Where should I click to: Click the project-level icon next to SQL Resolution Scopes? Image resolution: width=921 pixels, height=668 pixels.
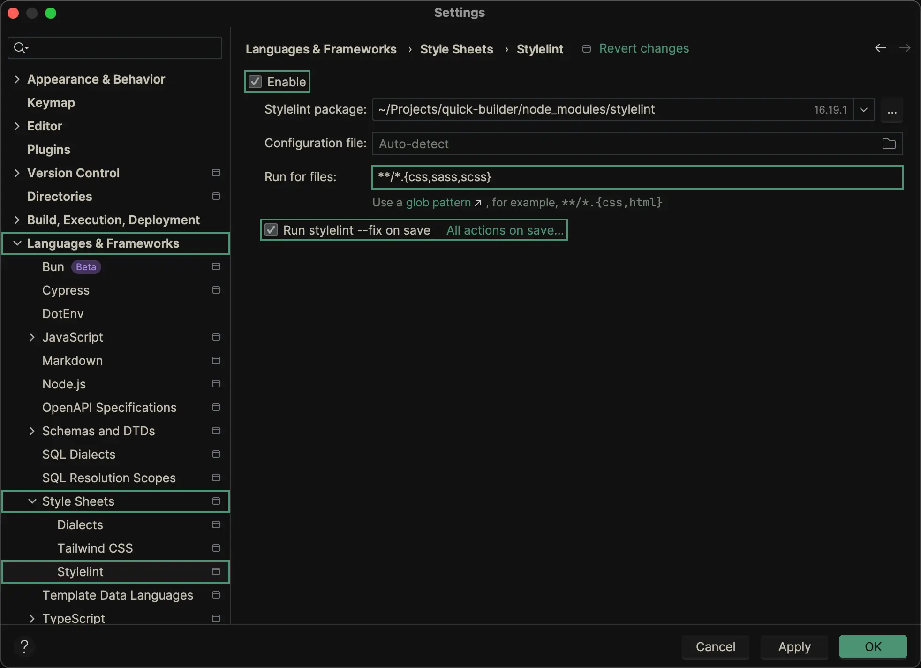[x=216, y=478]
